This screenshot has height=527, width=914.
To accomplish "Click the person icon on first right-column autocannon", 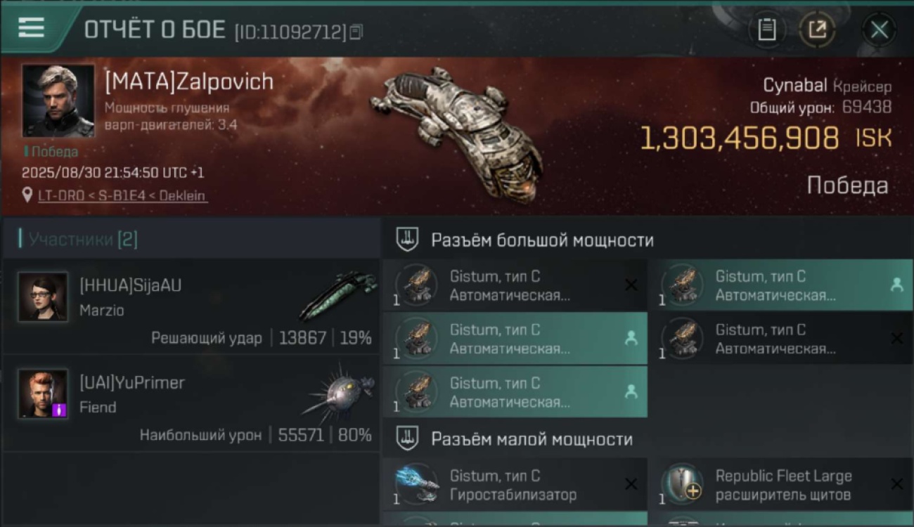I will (x=897, y=285).
